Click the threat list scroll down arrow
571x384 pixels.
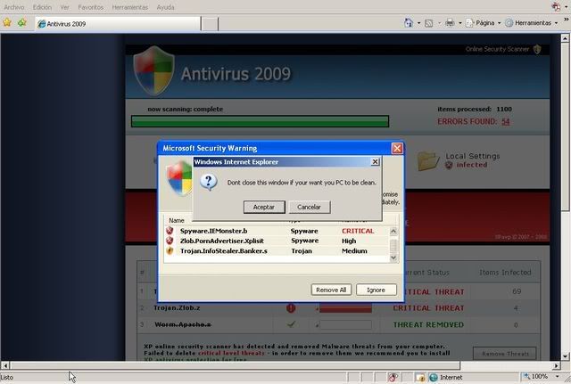tap(393, 257)
